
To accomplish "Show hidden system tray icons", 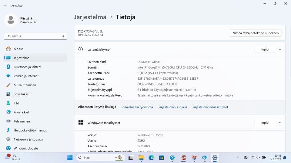I will pos(238,158).
